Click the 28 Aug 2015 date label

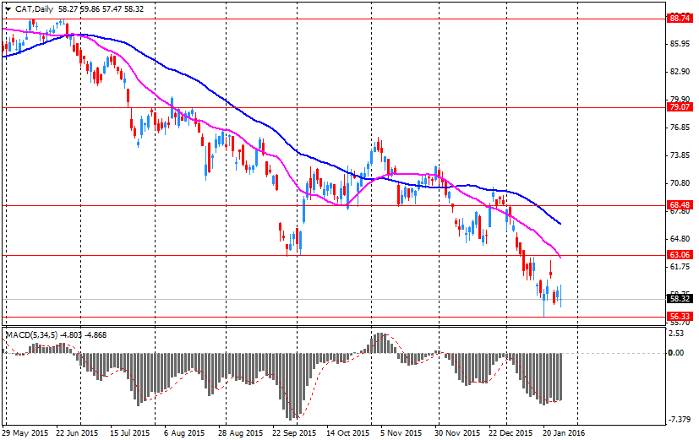pyautogui.click(x=240, y=433)
